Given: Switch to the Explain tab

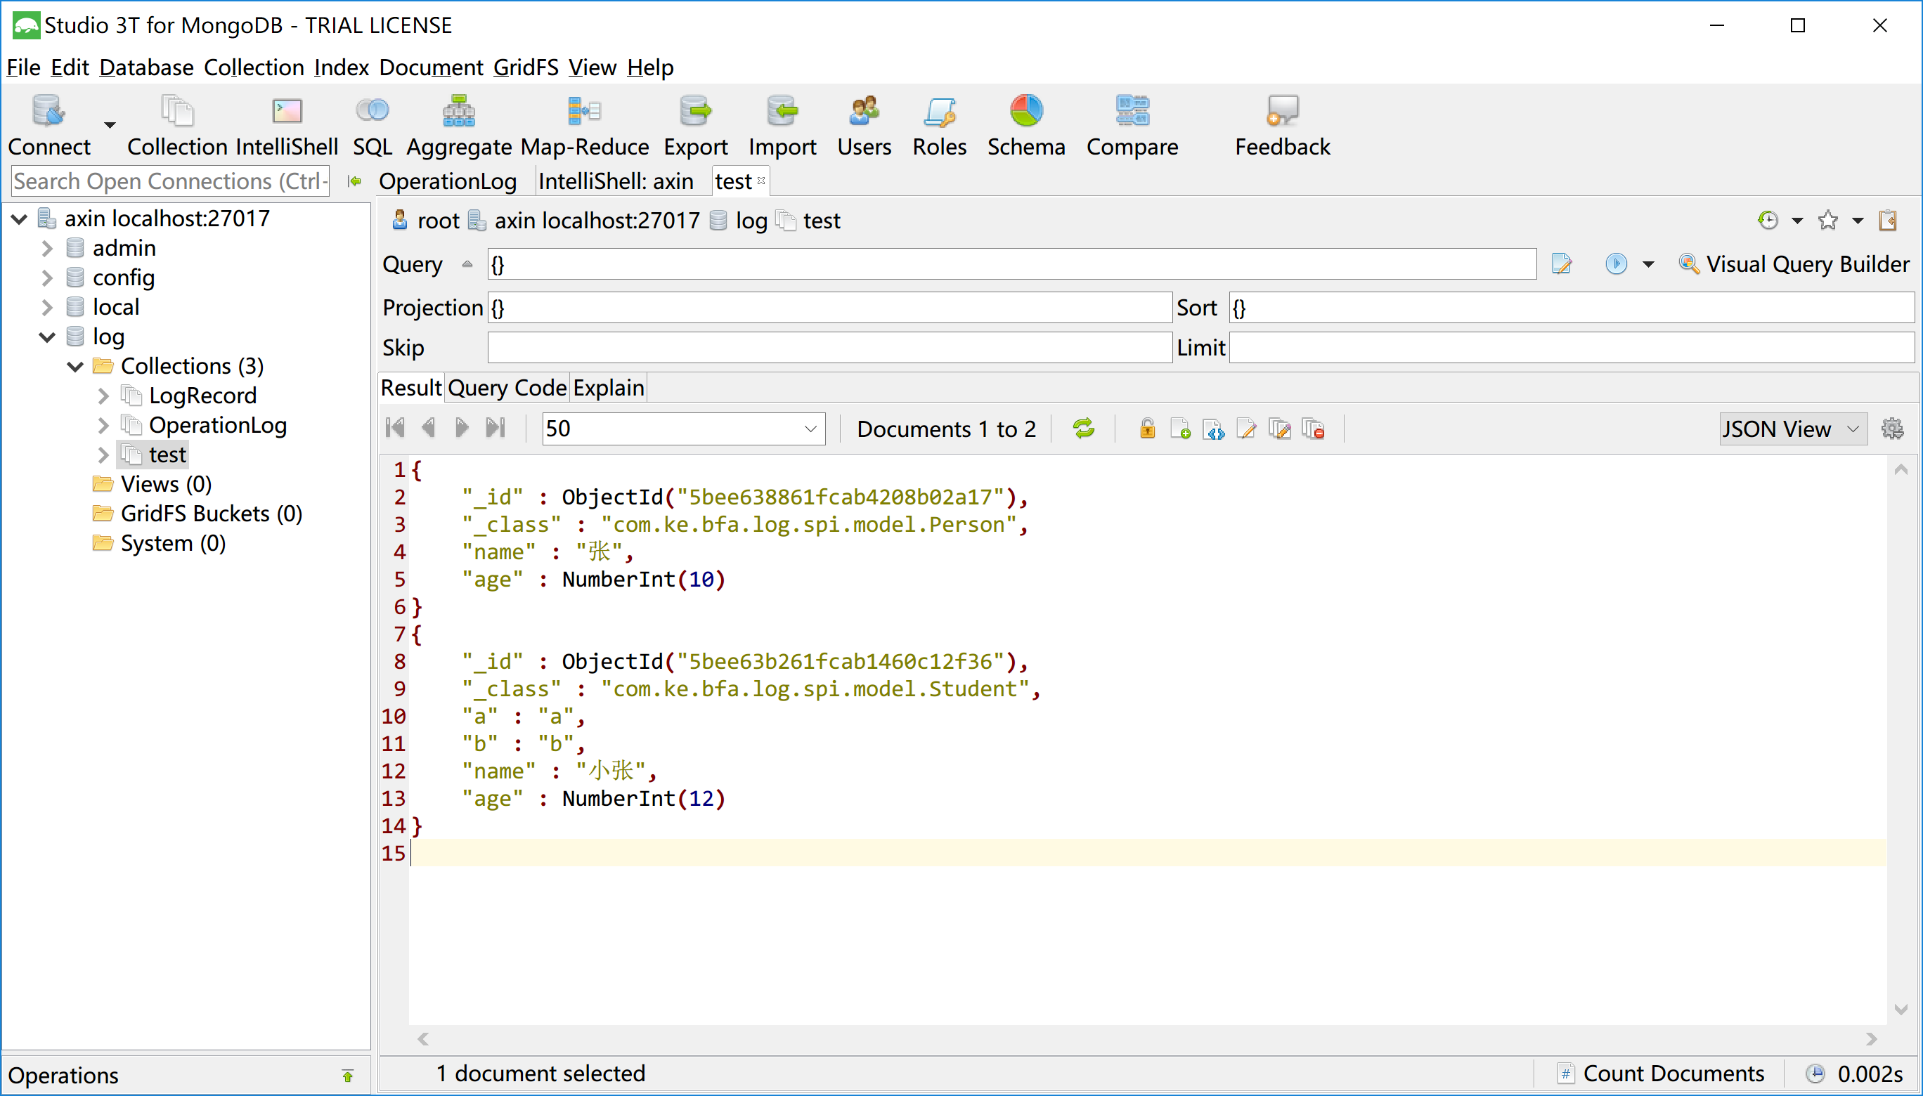Looking at the screenshot, I should [609, 387].
